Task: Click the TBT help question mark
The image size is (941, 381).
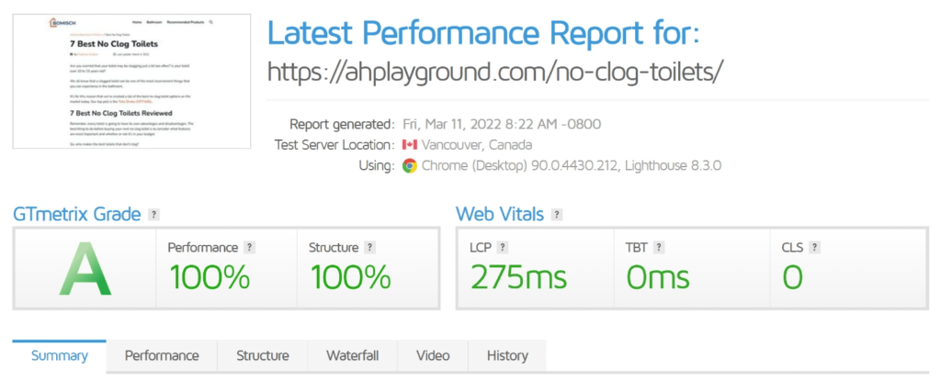Action: click(659, 248)
